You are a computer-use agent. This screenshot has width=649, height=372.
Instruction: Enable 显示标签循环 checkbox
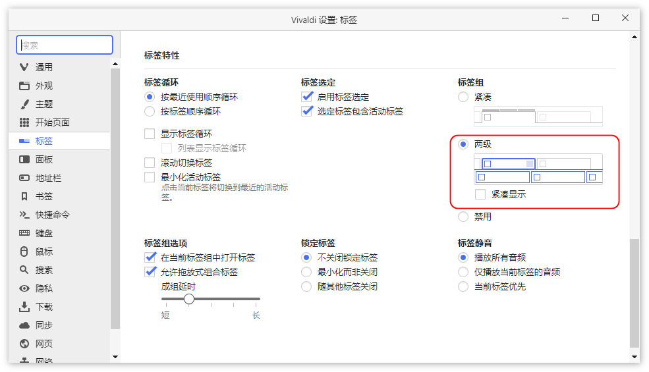[150, 134]
